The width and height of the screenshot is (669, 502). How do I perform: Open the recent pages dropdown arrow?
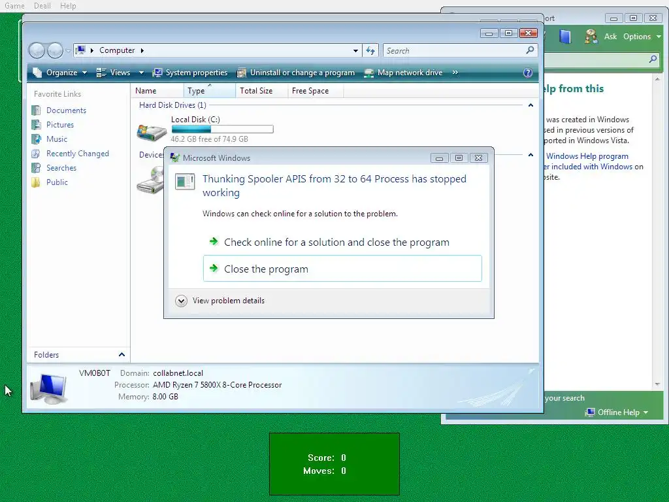coord(68,51)
